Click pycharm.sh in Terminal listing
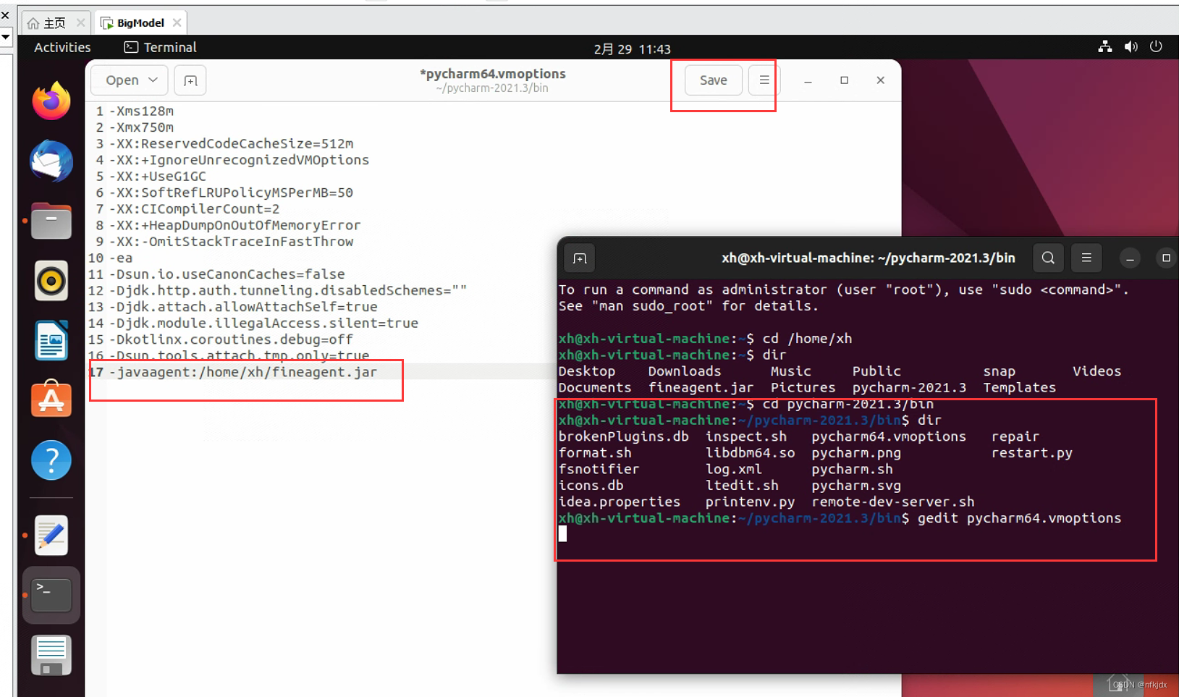The image size is (1179, 697). (x=852, y=469)
